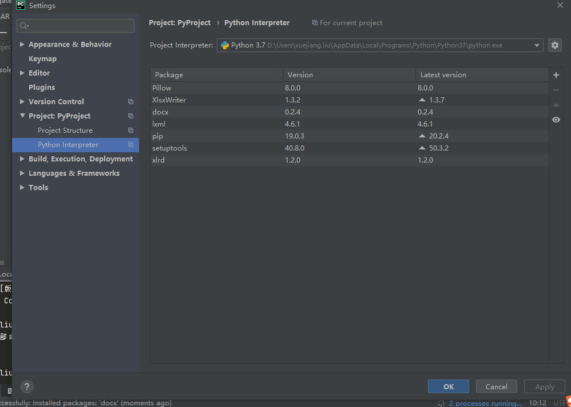Click the Package column header

click(217, 74)
